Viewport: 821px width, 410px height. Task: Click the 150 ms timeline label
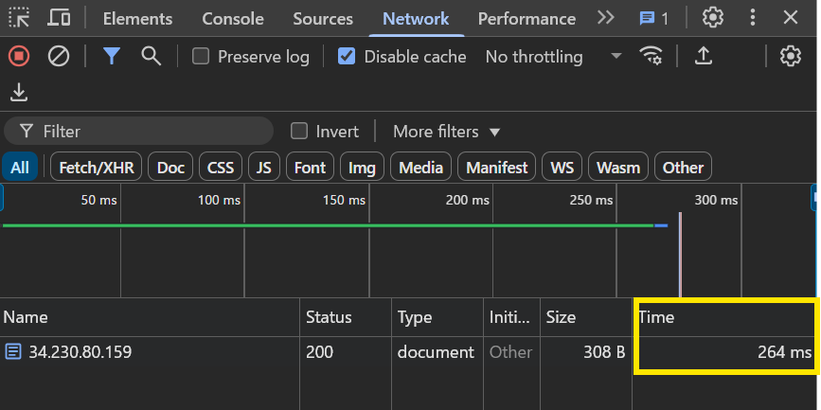(x=344, y=200)
